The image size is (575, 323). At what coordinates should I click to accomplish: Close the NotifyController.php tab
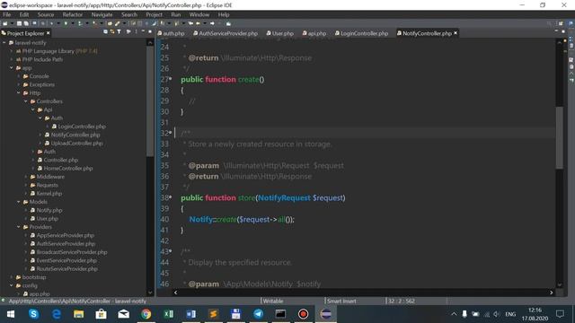[x=456, y=33]
